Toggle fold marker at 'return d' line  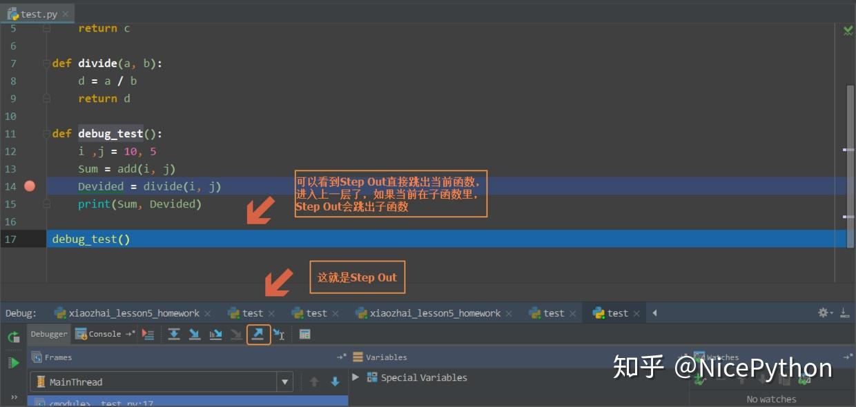(46, 99)
